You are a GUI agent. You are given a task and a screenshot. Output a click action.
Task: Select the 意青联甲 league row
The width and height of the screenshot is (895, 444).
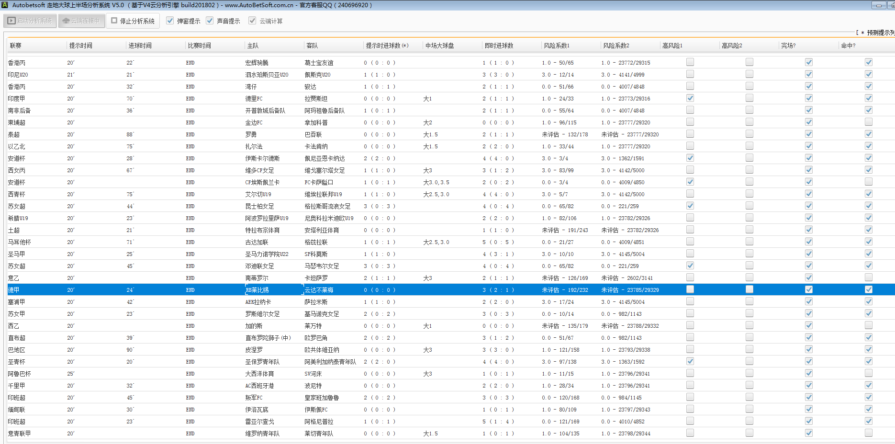[19, 433]
